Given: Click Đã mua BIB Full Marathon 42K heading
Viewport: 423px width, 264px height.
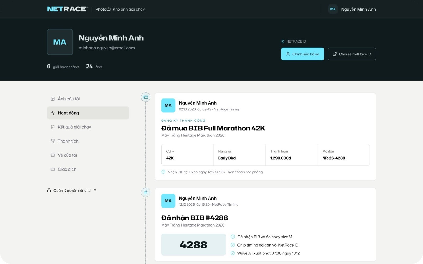Looking at the screenshot, I should tap(213, 128).
